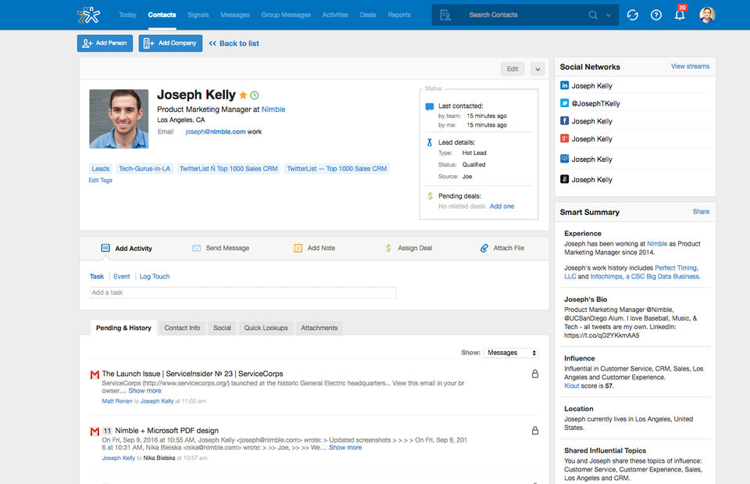This screenshot has height=484, width=750.
Task: Click the joseph@nimble.com email link
Action: click(x=216, y=131)
